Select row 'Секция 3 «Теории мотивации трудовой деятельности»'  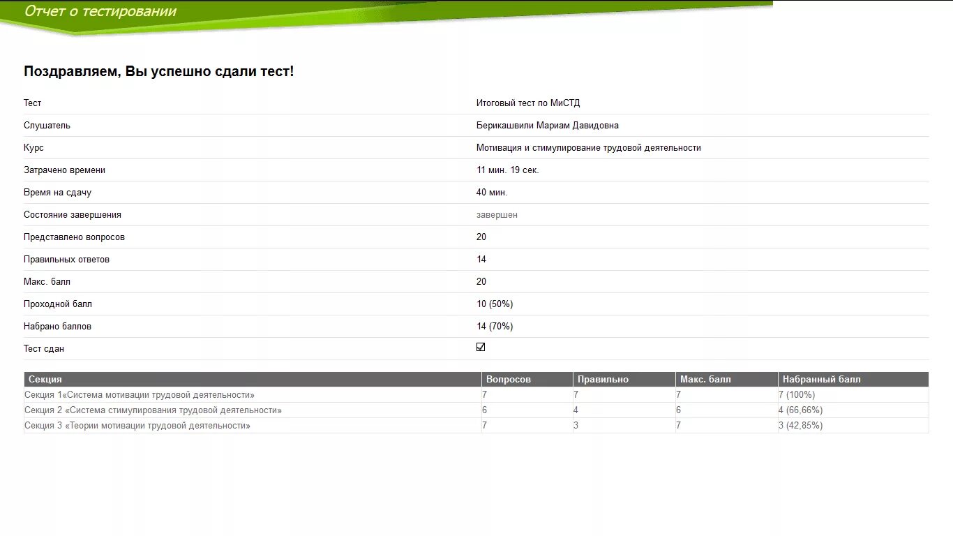(476, 426)
